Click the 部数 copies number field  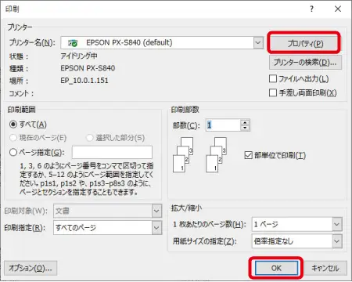pos(223,125)
